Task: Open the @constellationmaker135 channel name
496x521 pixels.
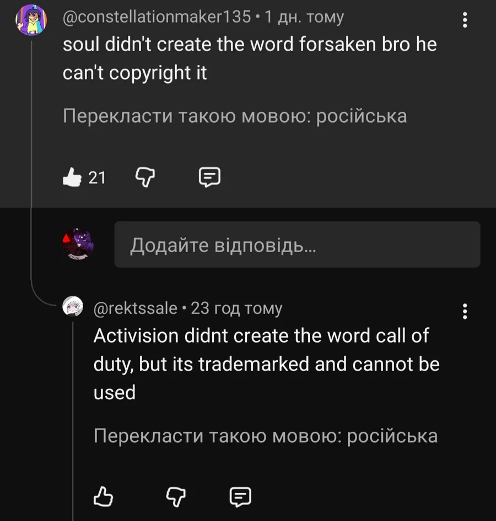Action: click(157, 17)
